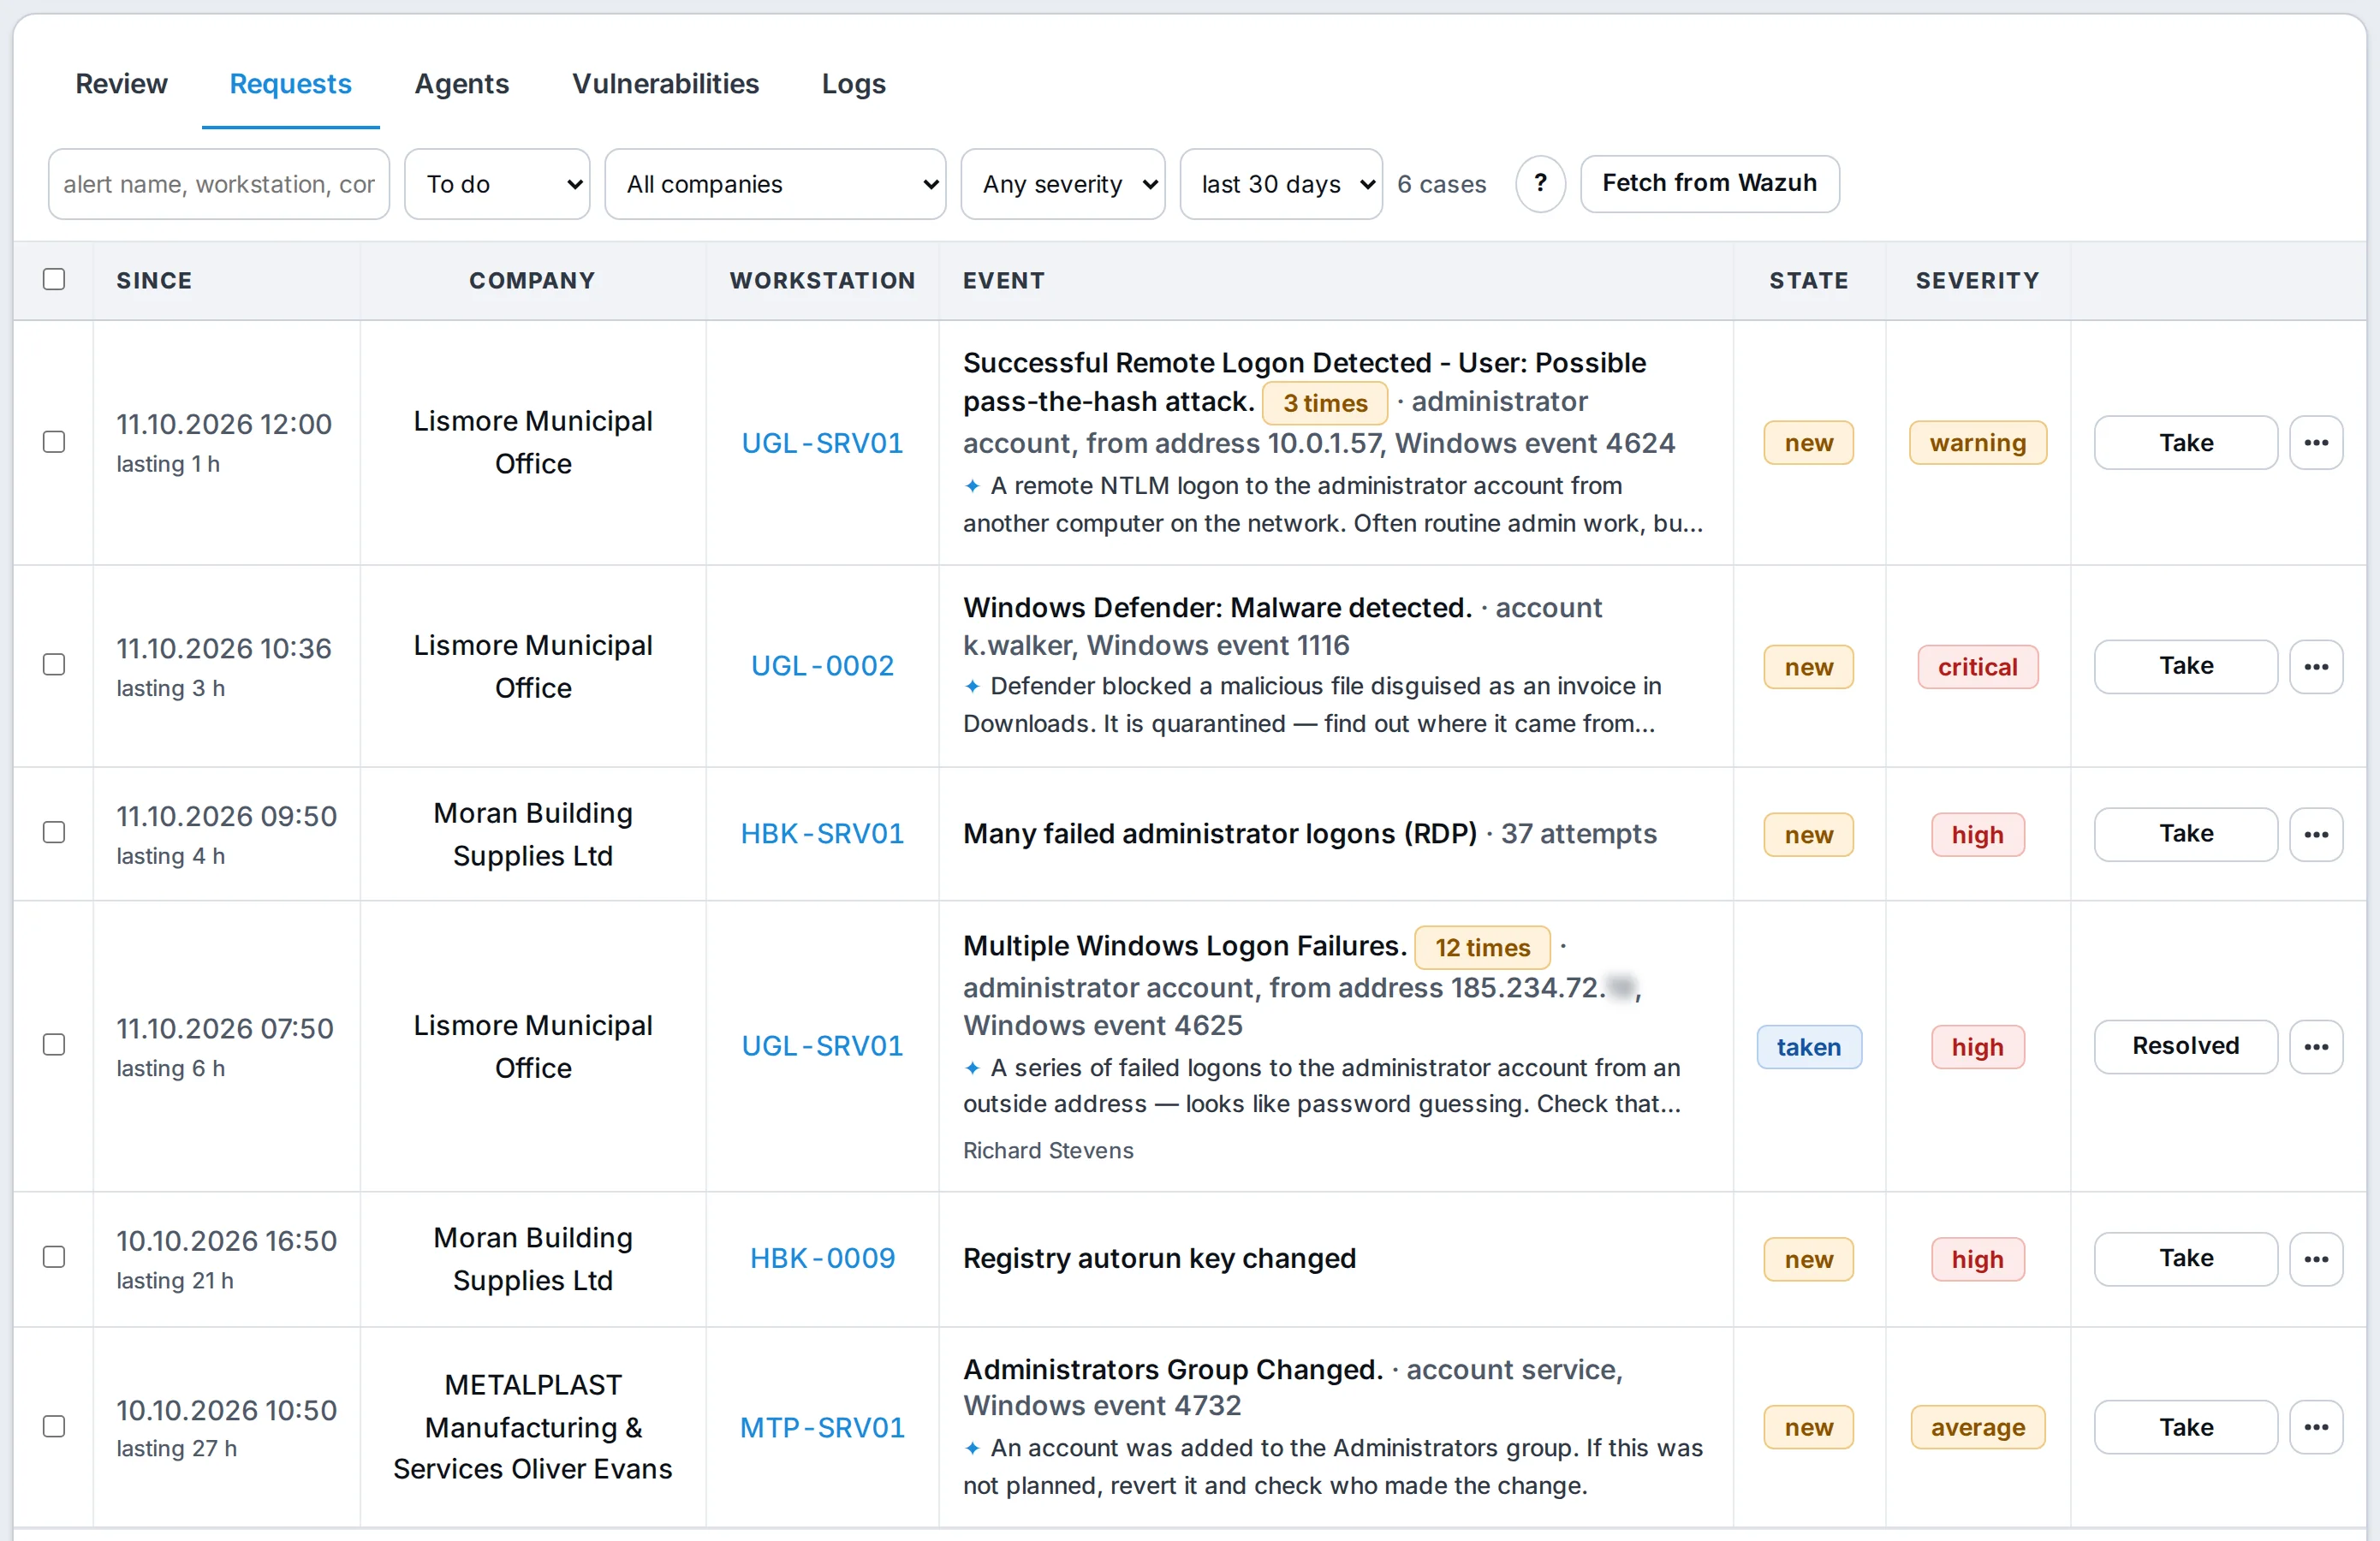Open more actions for Multiple Logon Failures row
Image resolution: width=2380 pixels, height=1541 pixels.
2316,1046
